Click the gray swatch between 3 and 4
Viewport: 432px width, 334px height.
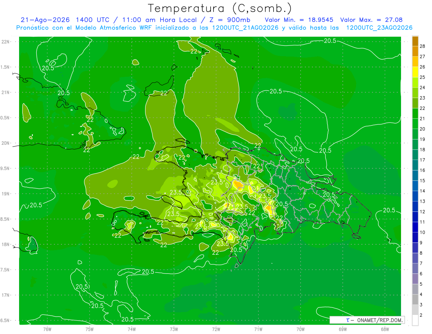click(x=415, y=299)
